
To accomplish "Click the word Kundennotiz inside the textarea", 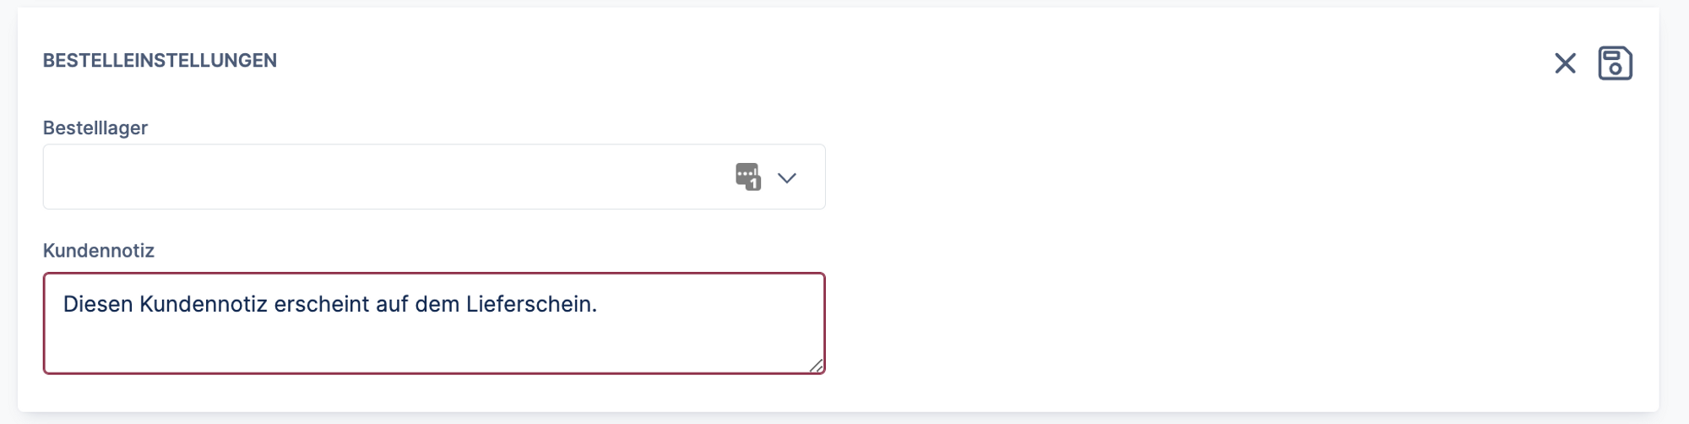I will tap(204, 304).
